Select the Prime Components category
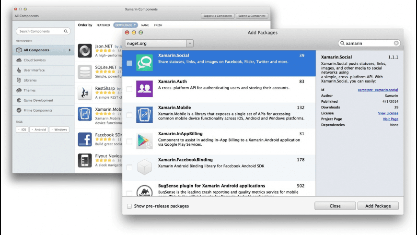The height and width of the screenshot is (235, 417). (43, 110)
